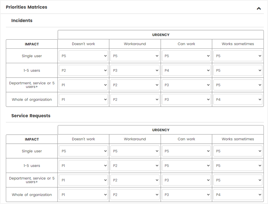Viewport: 268px width, 204px height.
Task: Open Service Requests 1-5 users Can work dropdown
Action: [x=186, y=165]
